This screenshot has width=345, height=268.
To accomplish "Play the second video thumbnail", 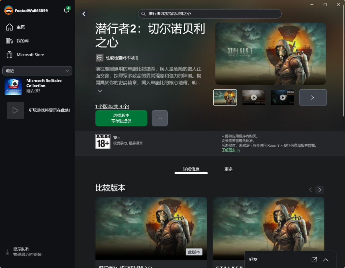I will [x=254, y=97].
